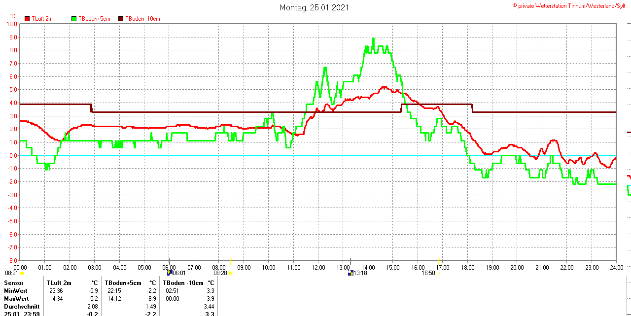Click the yellow sun dot beside 08:28
This screenshot has height=316, width=631.
tap(230, 273)
